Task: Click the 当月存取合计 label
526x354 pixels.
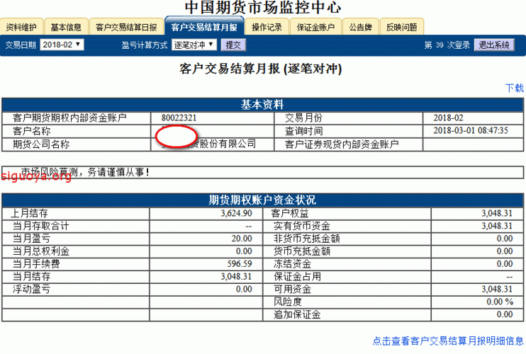Action: pos(41,226)
